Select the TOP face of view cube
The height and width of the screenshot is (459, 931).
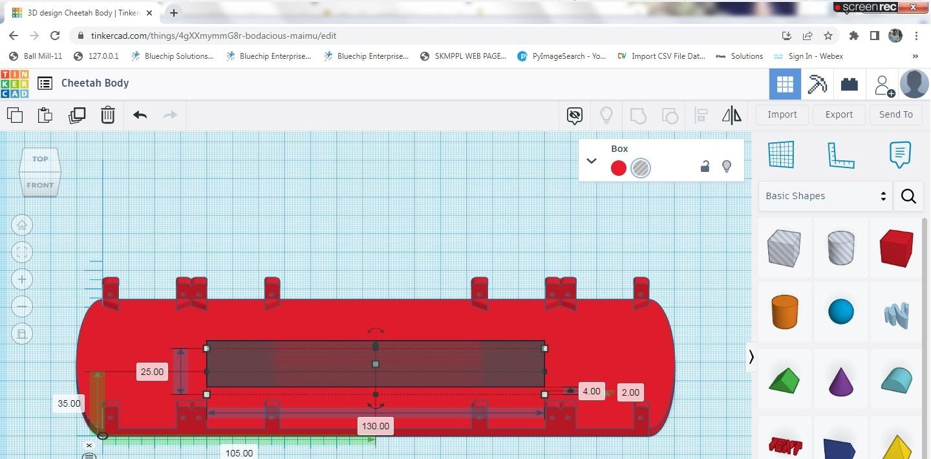click(40, 158)
